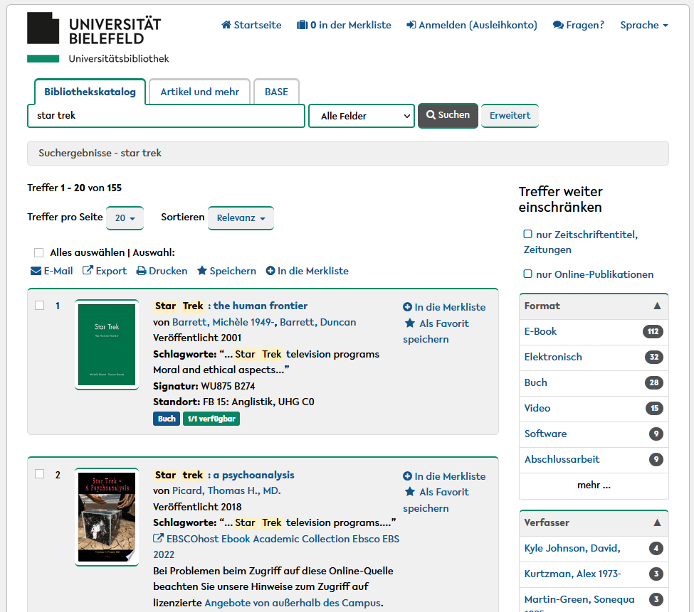Filter by Abschlussarbeit format
Viewport: 694px width, 612px height.
pos(594,460)
